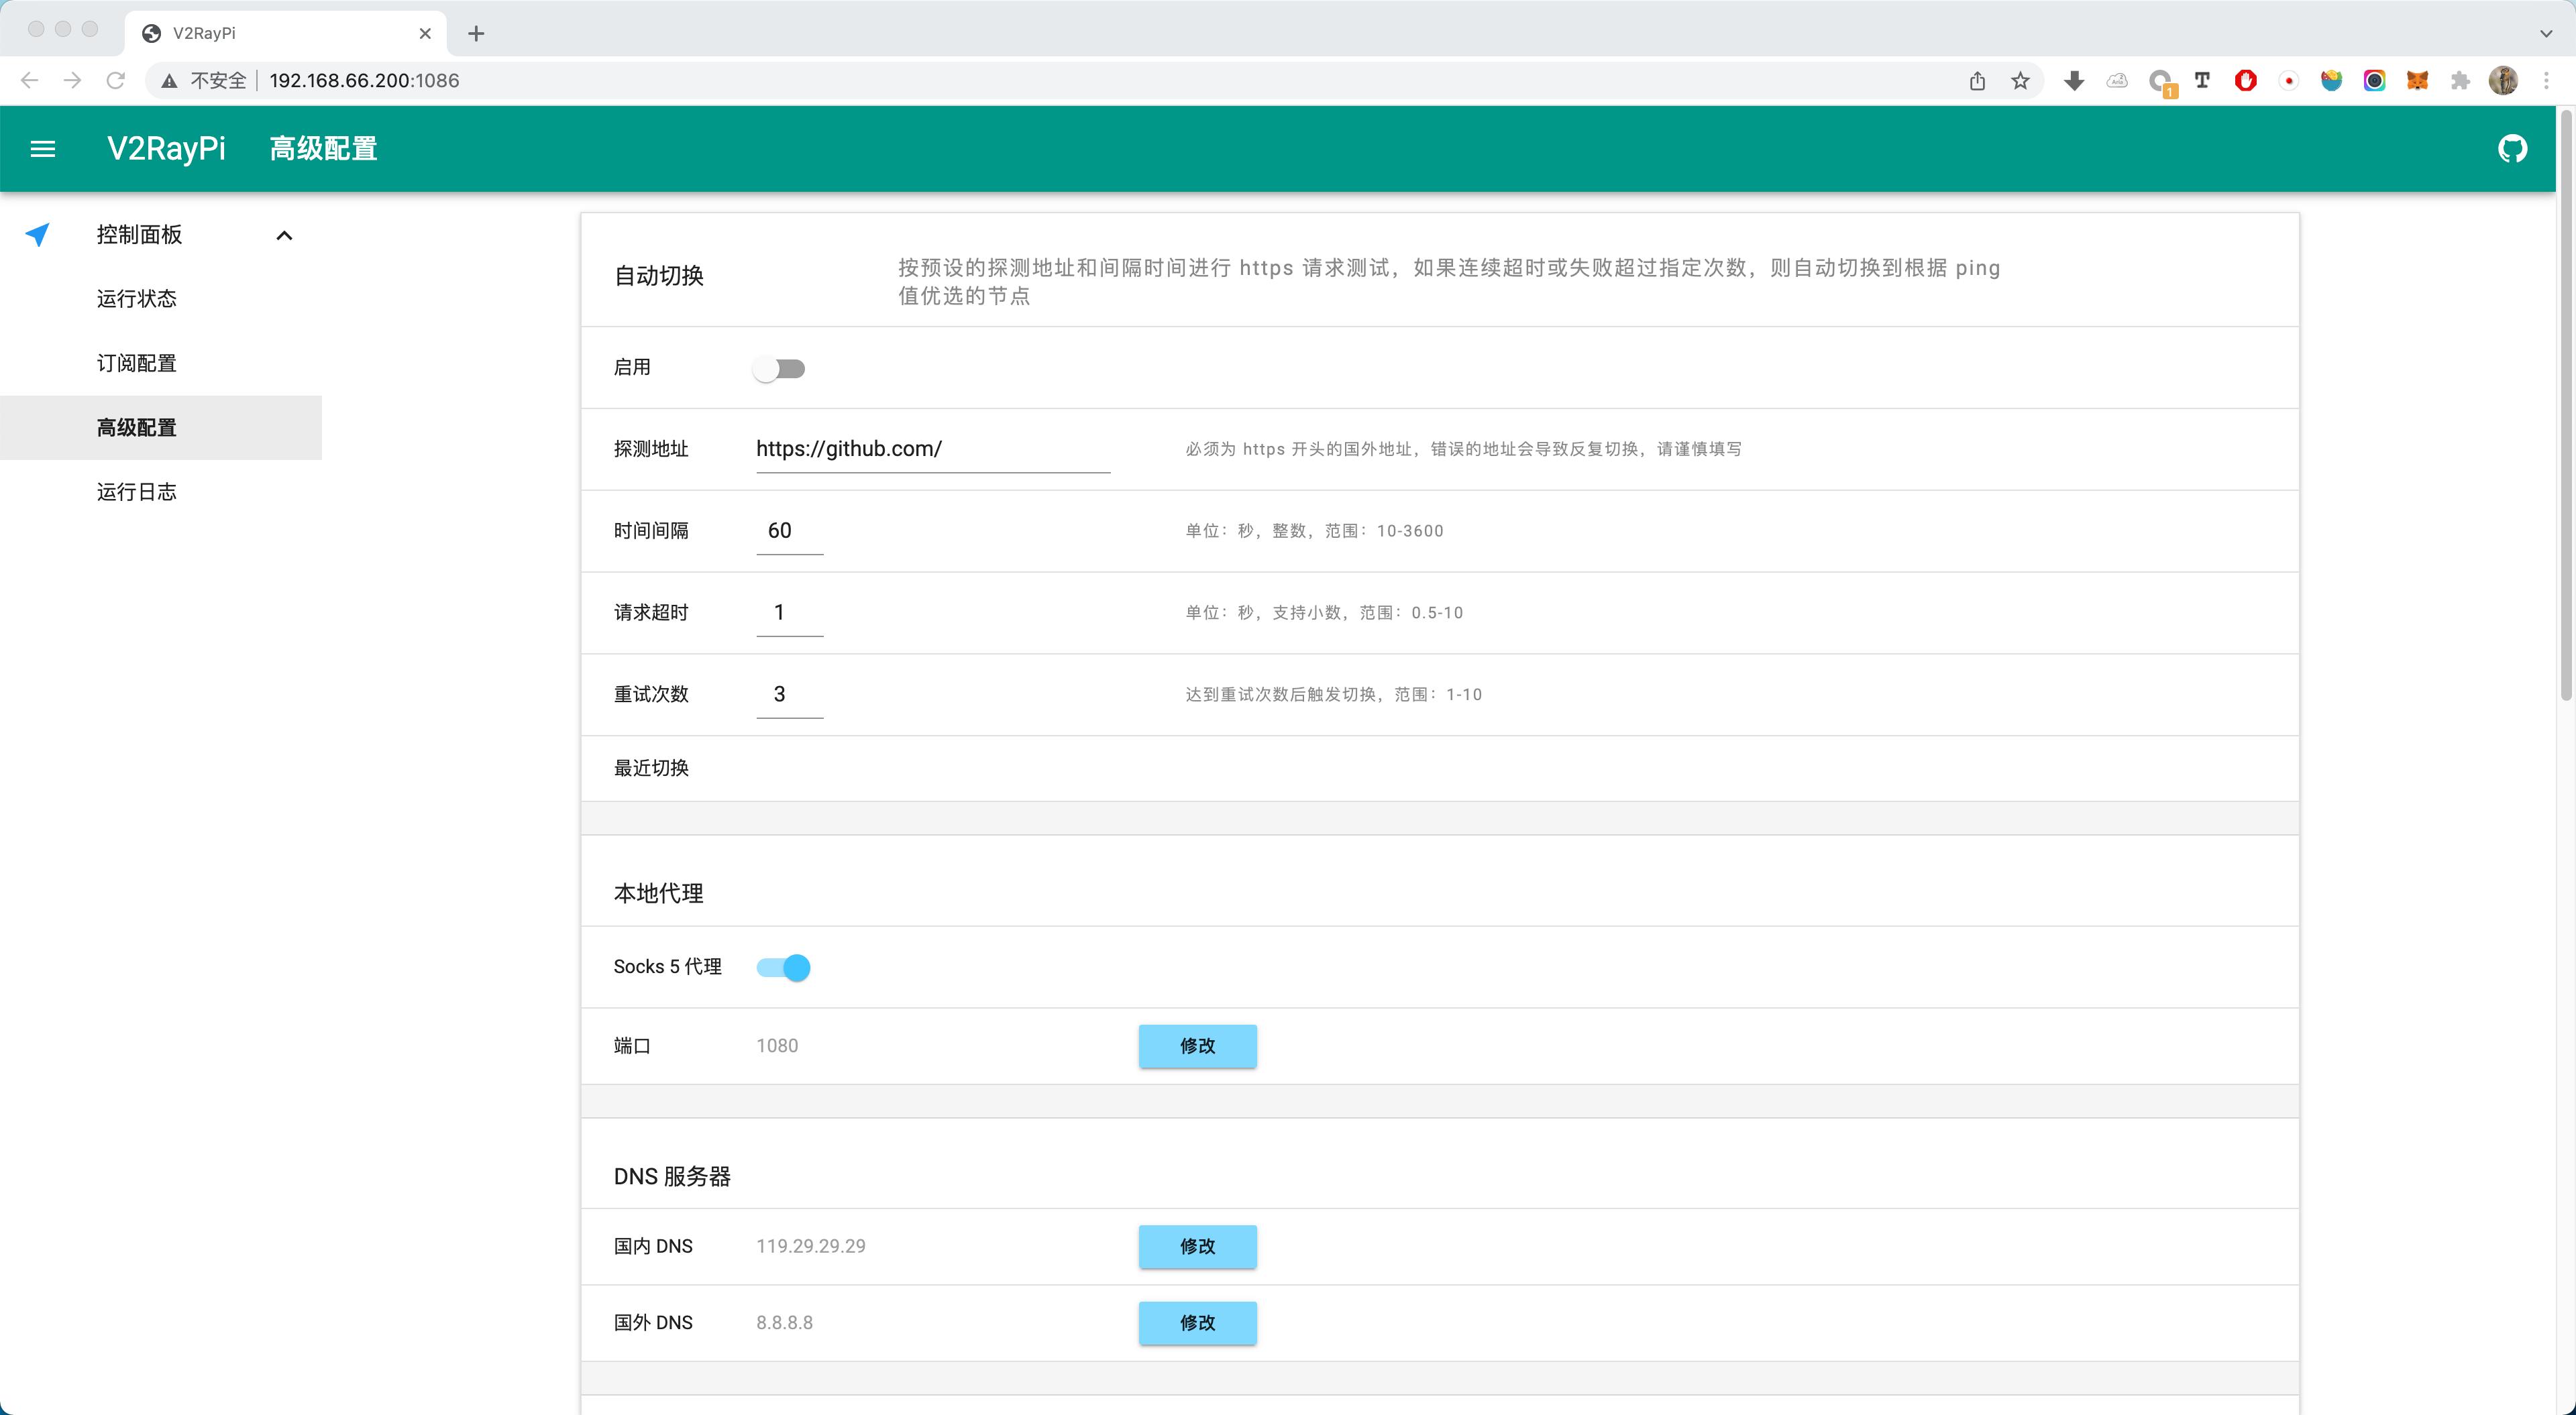Go to 运行状态 page

137,299
